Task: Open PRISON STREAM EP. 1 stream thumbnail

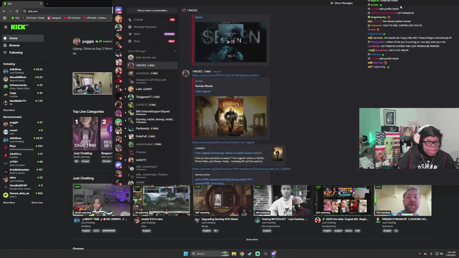Action: click(x=403, y=200)
